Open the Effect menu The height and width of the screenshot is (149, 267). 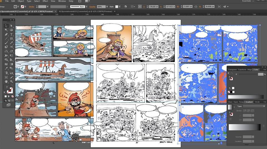pos(45,1)
